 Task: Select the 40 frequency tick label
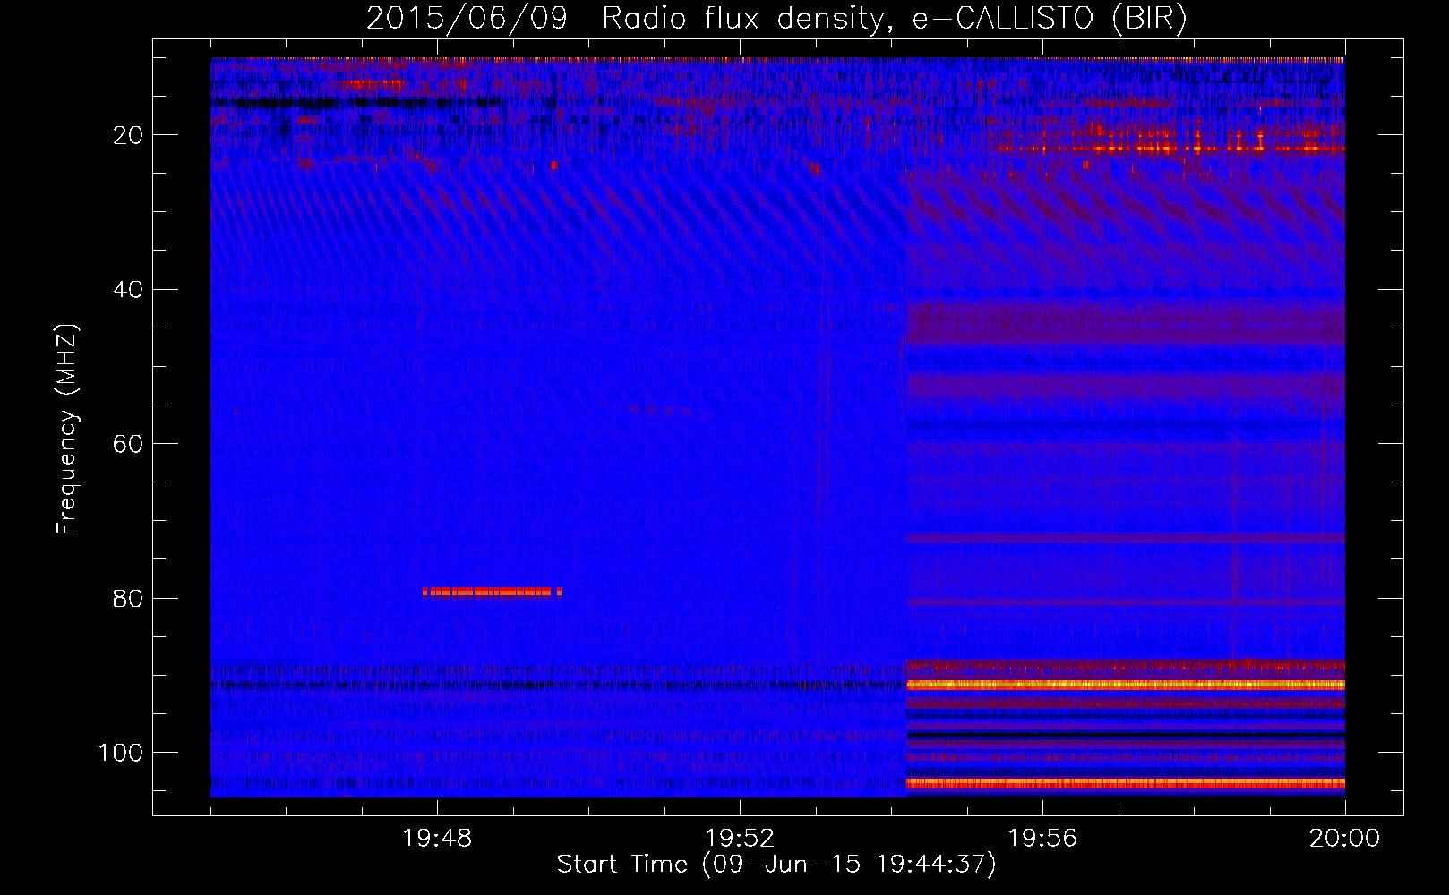[x=128, y=290]
